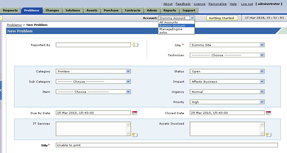
Task: Click the Closed Date field
Action: (227, 113)
